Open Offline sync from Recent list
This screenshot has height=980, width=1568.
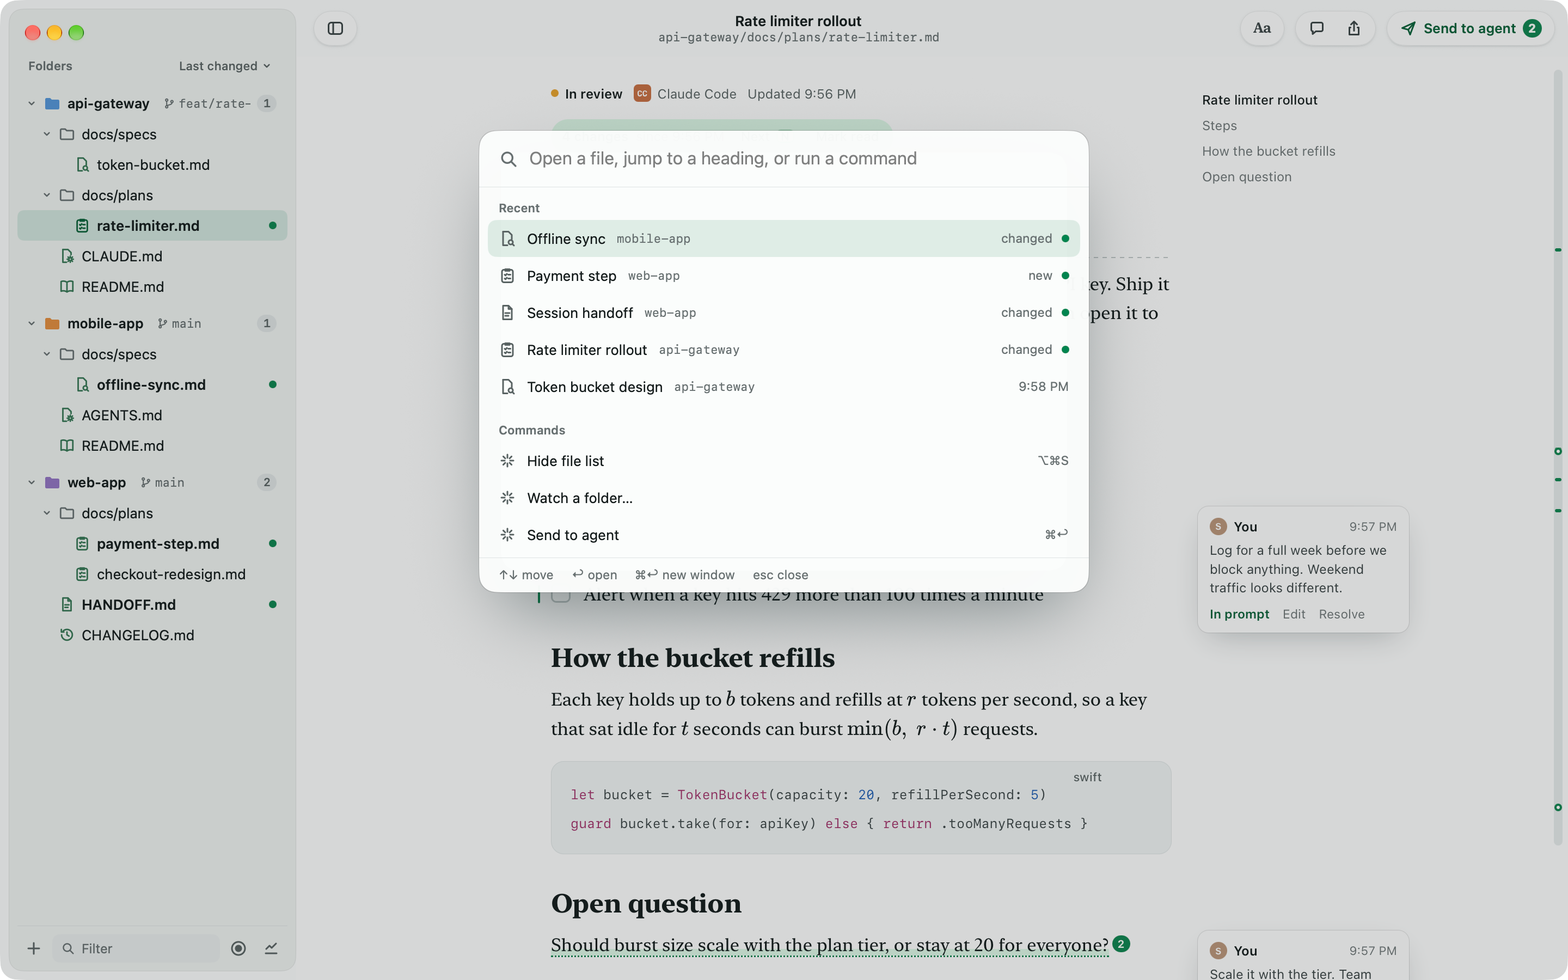pyautogui.click(x=783, y=238)
